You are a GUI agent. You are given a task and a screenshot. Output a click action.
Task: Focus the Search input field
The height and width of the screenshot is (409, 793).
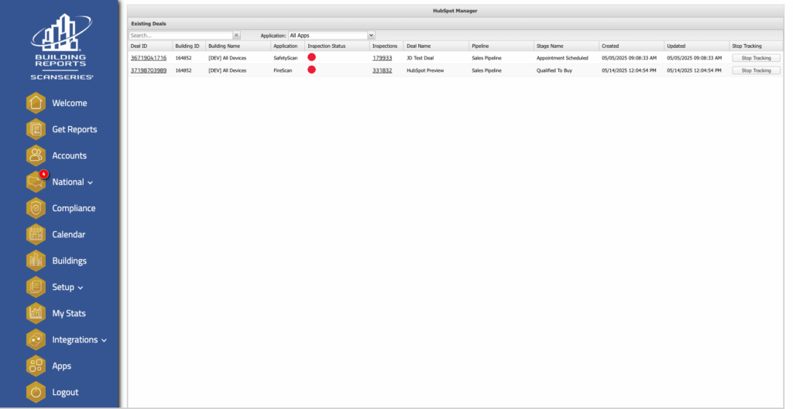[181, 36]
